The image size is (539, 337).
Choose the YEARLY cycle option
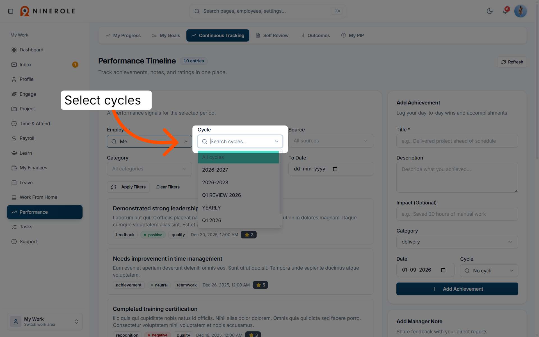(x=238, y=208)
